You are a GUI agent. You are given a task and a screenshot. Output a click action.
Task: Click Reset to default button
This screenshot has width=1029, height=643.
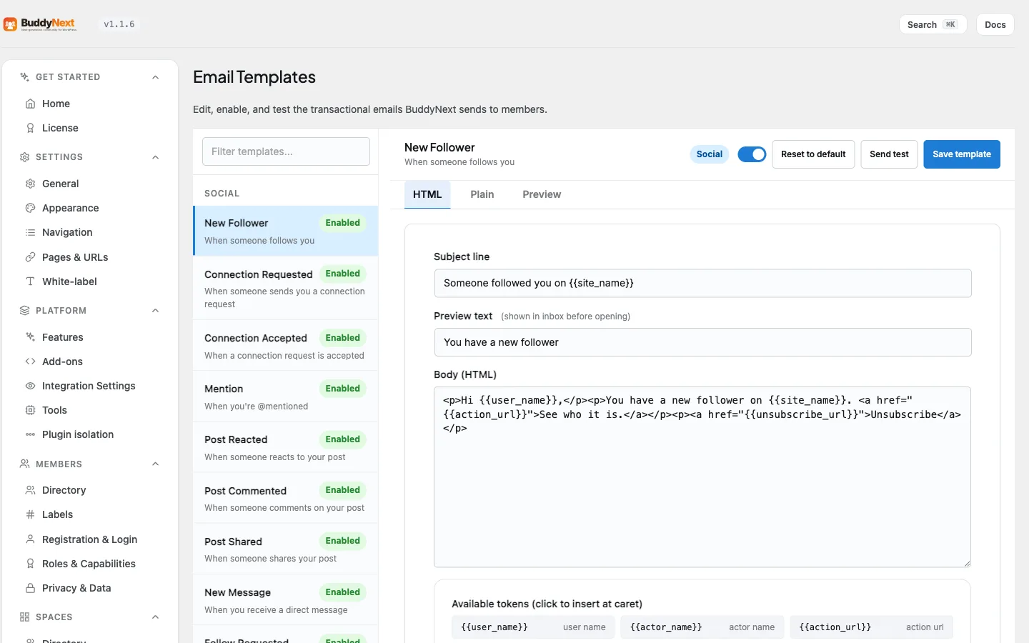pyautogui.click(x=813, y=154)
